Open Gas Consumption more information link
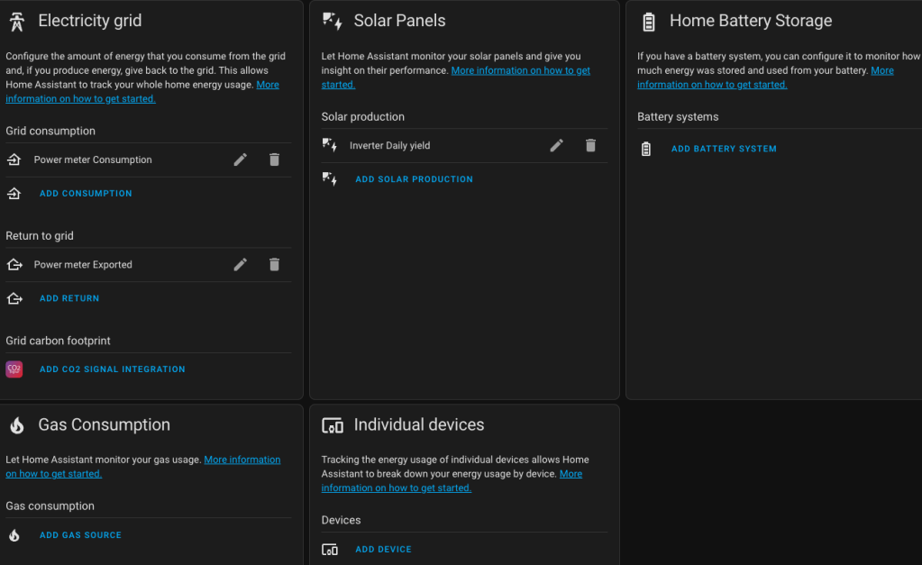 (x=242, y=460)
